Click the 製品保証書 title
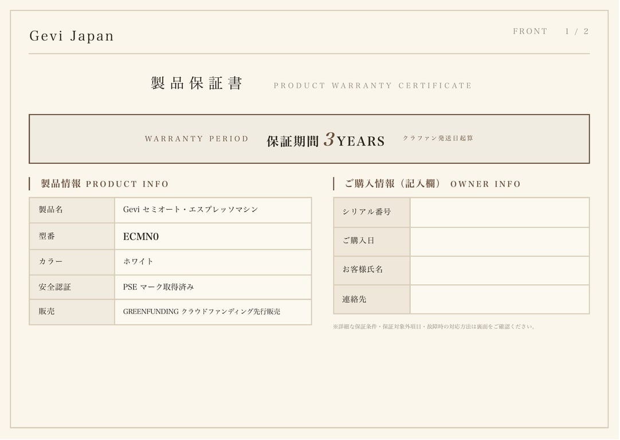 click(197, 83)
